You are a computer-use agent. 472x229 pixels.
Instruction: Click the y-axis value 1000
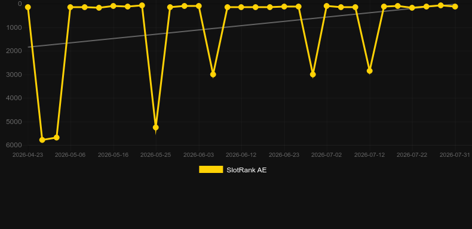tap(14, 27)
